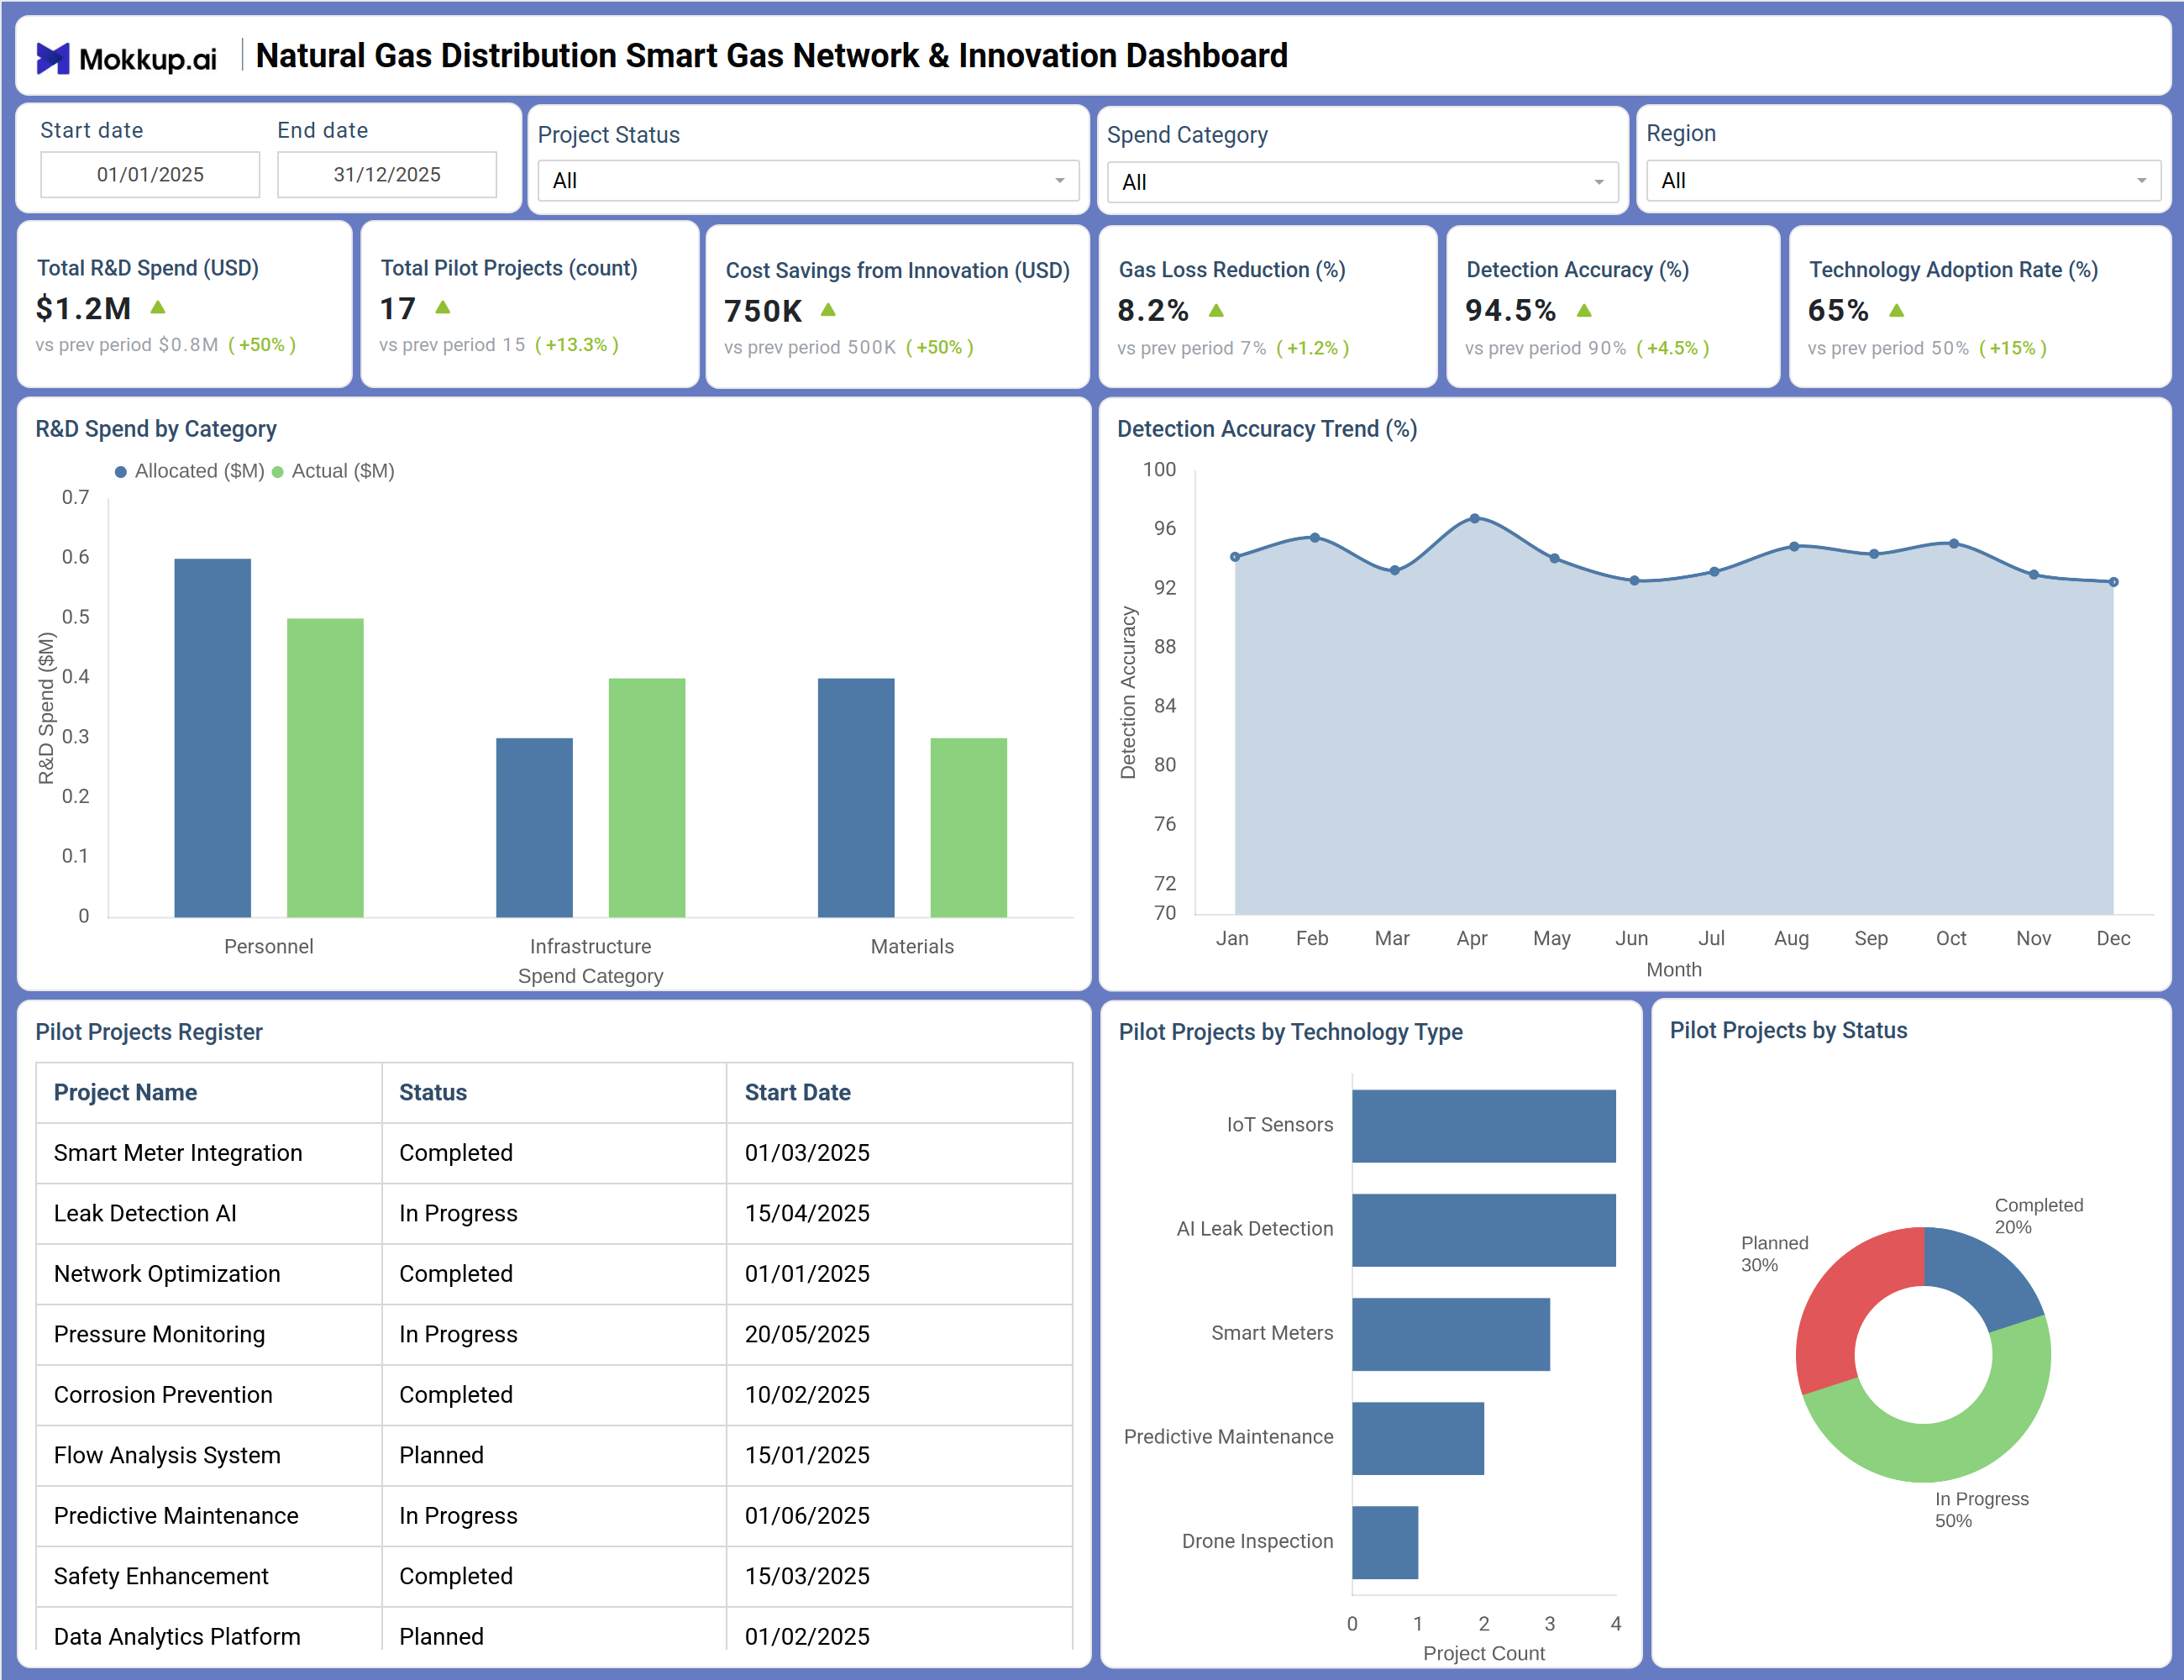
Task: Click the Total R&D Spend value $1.2M
Action: click(x=83, y=309)
